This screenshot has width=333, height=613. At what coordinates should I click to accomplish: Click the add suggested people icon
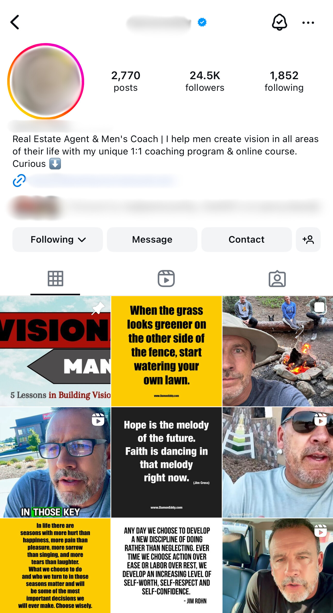pos(308,240)
